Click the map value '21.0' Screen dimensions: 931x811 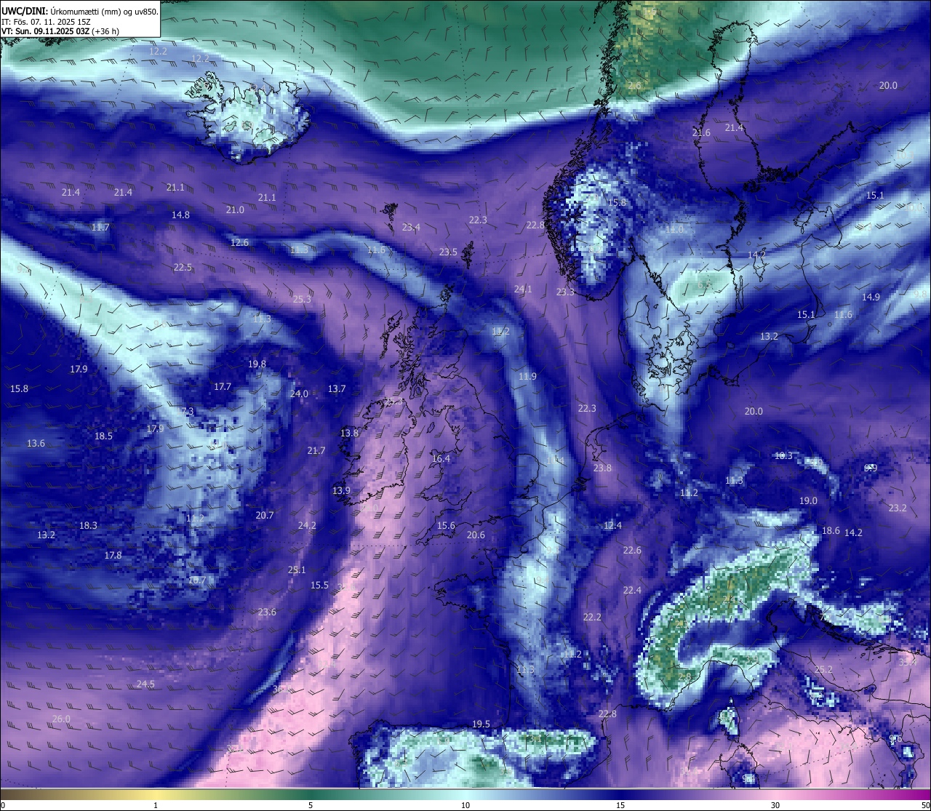(x=235, y=209)
